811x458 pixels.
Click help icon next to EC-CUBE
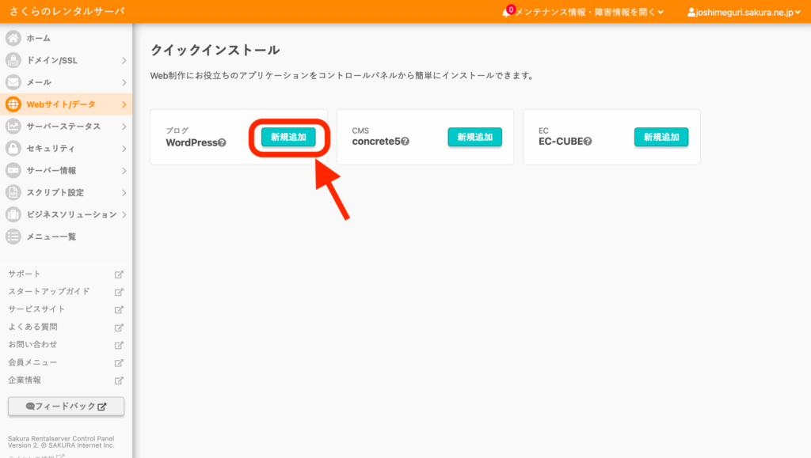[588, 142]
